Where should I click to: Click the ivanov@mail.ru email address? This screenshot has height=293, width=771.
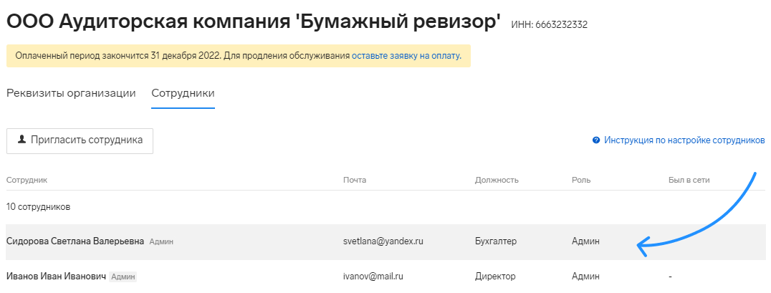click(373, 277)
